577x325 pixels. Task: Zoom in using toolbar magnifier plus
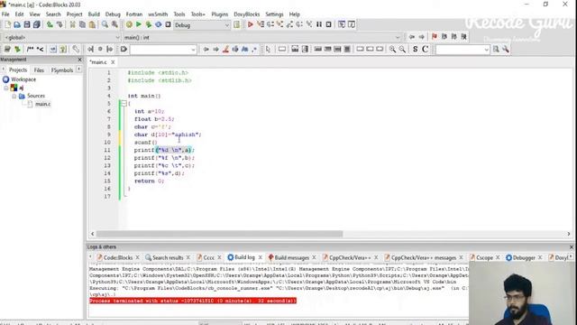(393, 50)
